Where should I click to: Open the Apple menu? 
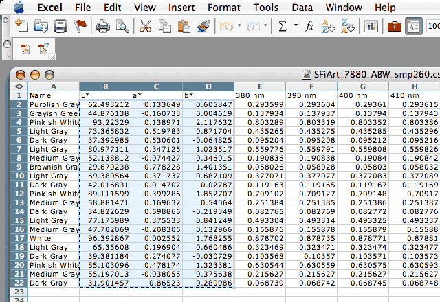point(19,7)
